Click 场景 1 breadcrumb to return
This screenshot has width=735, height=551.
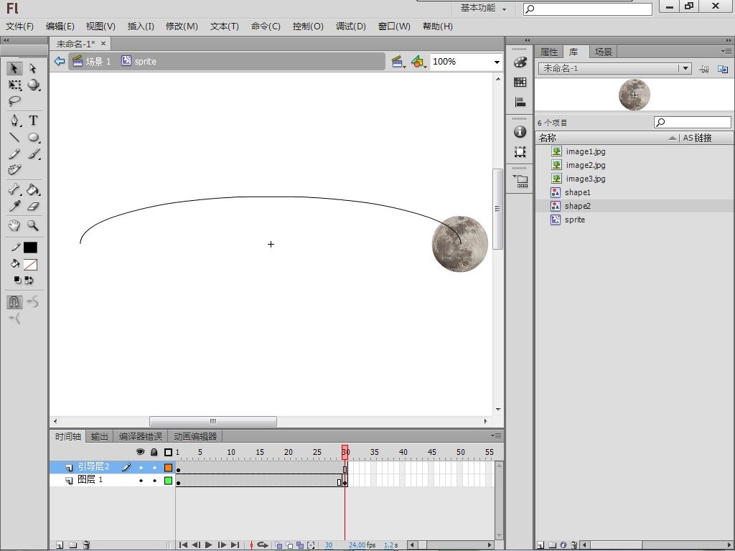point(98,62)
